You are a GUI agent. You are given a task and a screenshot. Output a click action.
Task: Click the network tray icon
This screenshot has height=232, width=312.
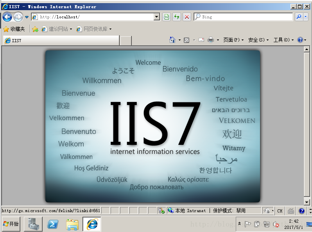click(x=266, y=224)
